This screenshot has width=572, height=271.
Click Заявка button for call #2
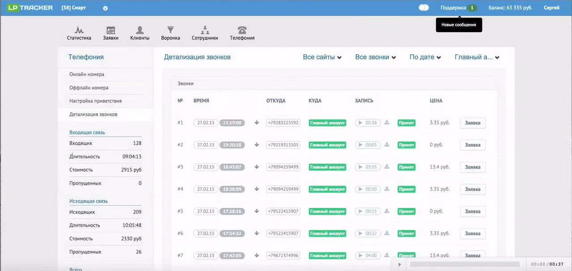[x=473, y=145]
